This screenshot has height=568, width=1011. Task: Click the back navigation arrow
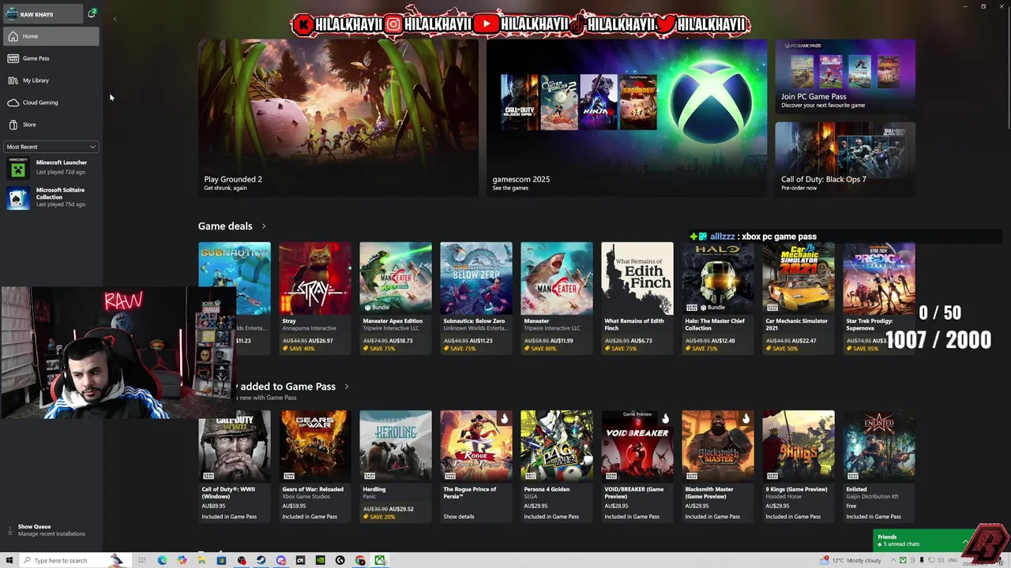click(x=115, y=19)
